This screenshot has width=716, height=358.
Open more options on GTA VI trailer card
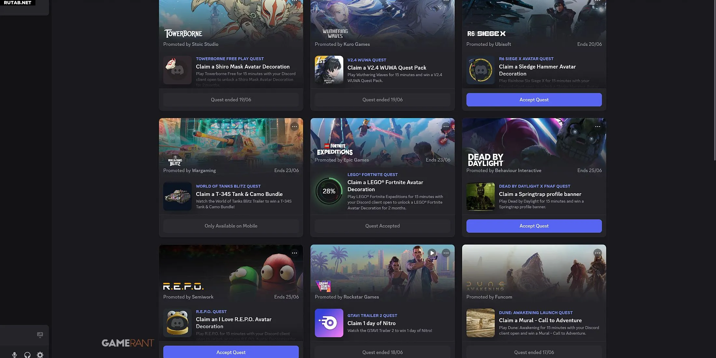446,253
